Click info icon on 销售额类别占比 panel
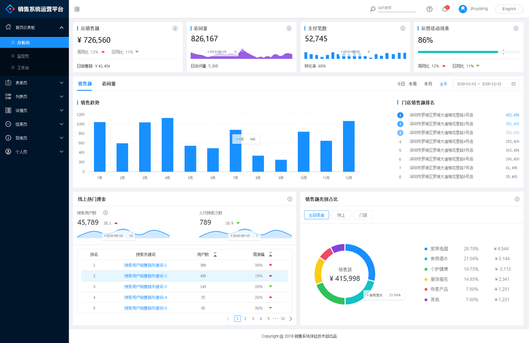This screenshot has height=343, width=529. tap(517, 199)
